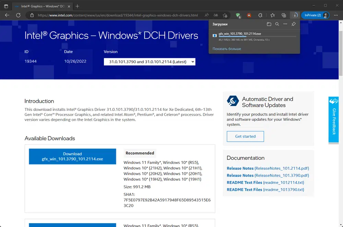Viewport: 343px width, 227px height.
Task: Open a new browser tab
Action: click(77, 6)
